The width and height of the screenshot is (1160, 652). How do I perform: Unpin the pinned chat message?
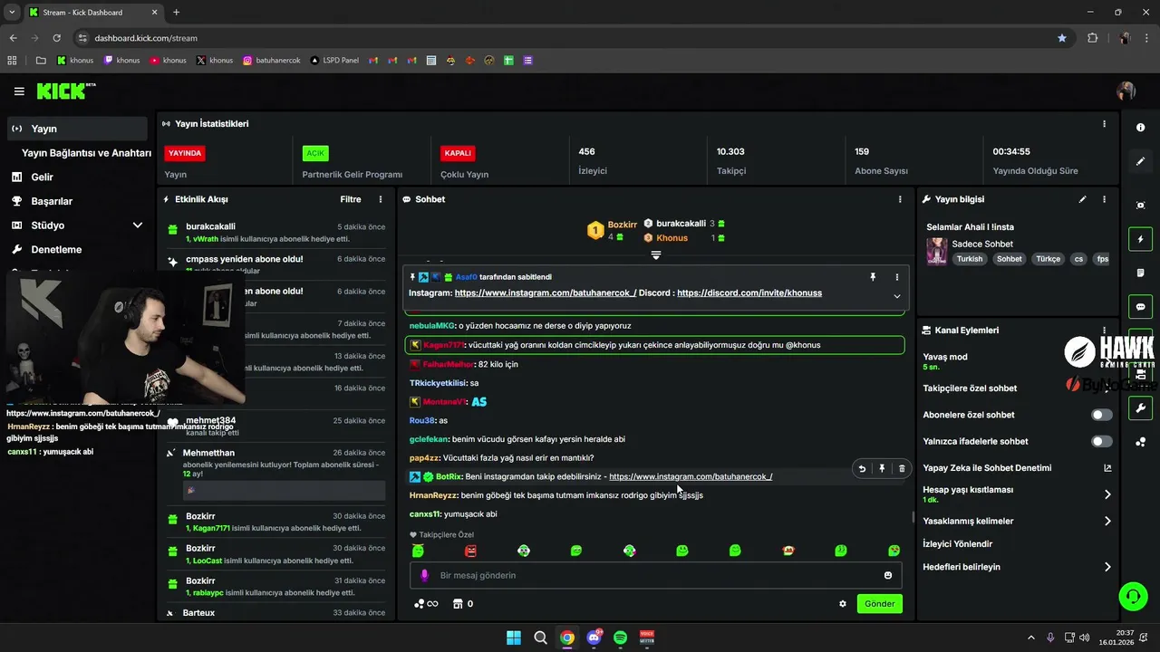(874, 277)
